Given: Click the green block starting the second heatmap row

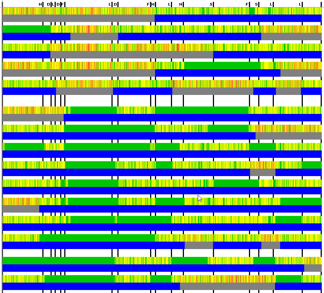Looking at the screenshot, I should [26, 29].
